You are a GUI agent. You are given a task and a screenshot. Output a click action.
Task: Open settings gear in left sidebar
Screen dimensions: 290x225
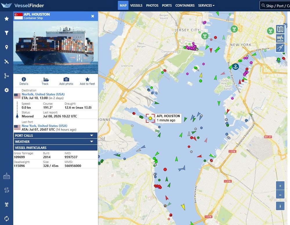pos(6,90)
